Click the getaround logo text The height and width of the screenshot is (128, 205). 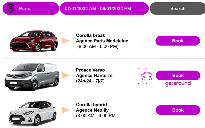coord(178,83)
